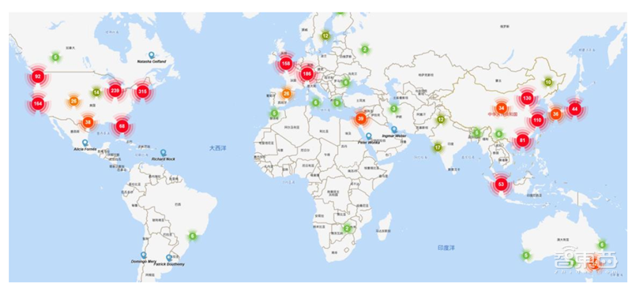Click the green 9 cluster marker
This screenshot has width=632, height=287.
pyautogui.click(x=337, y=102)
